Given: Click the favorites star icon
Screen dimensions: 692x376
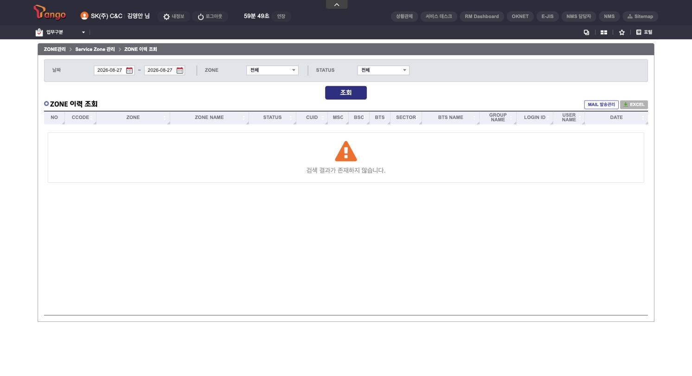Looking at the screenshot, I should tap(622, 32).
